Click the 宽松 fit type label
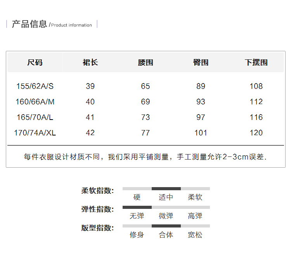291x257 pixels. 195,235
